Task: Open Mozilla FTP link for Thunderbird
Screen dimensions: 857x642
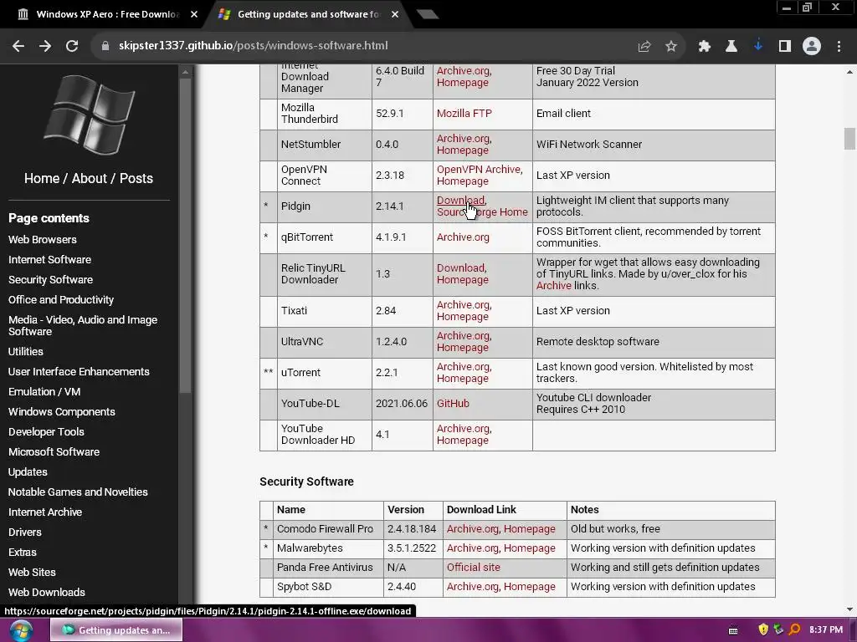Action: pyautogui.click(x=464, y=114)
